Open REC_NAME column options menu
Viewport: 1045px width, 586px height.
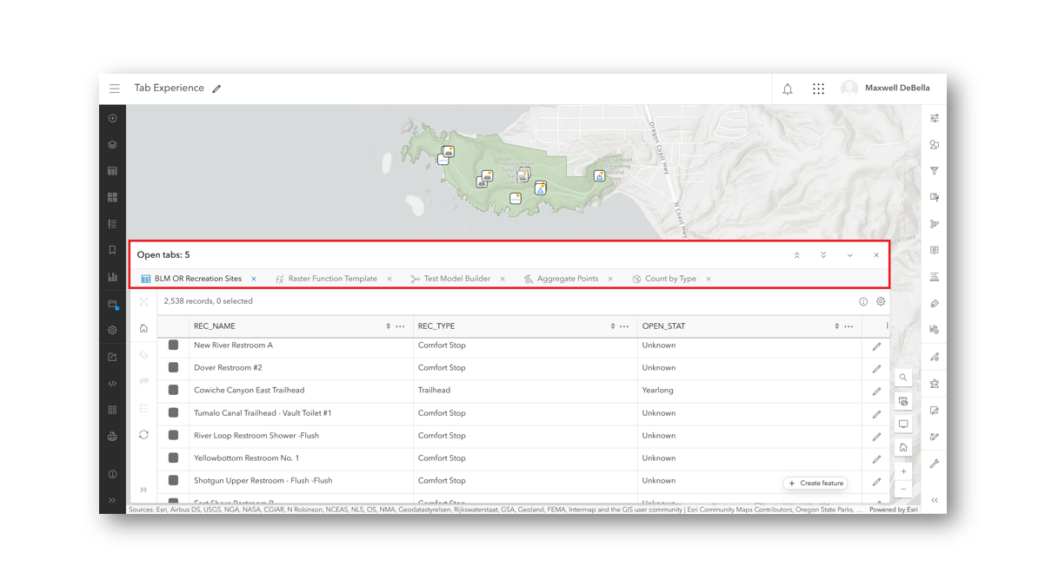point(400,326)
